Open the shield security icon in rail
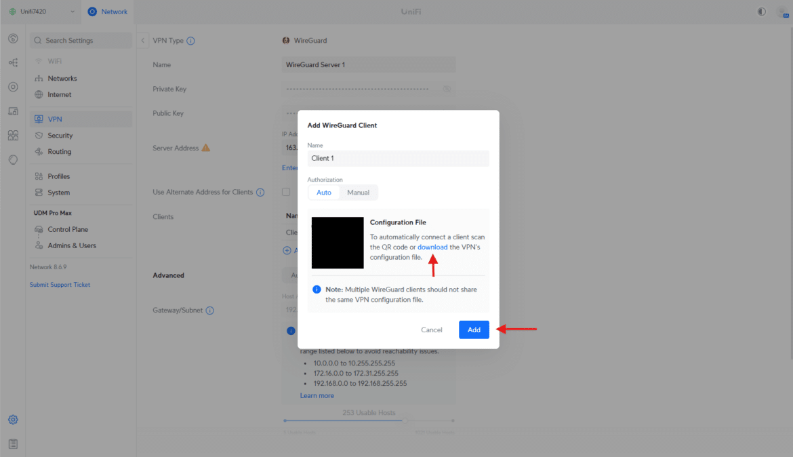Screen dimensions: 793x457 tap(13, 159)
